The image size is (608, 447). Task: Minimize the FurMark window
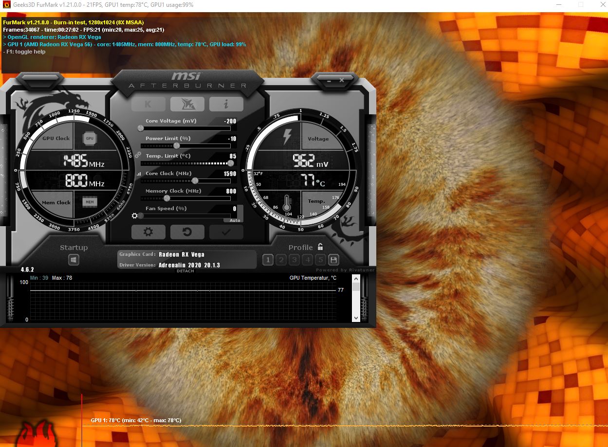tap(558, 5)
